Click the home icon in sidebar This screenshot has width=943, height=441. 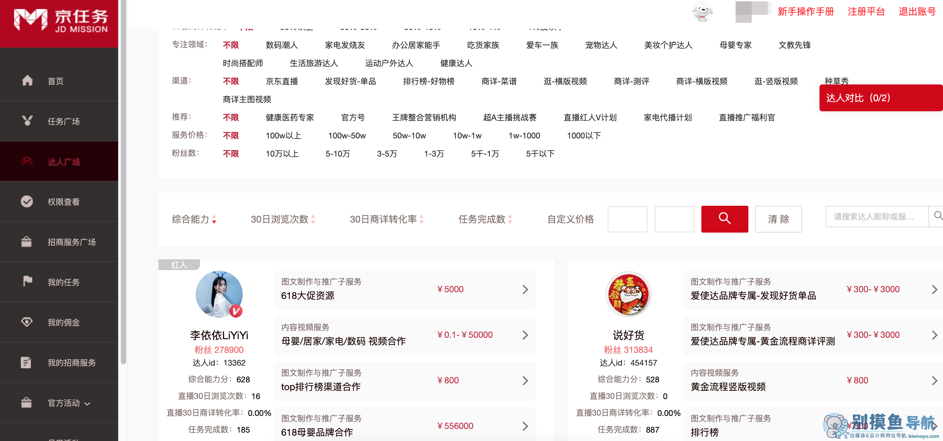tap(27, 80)
